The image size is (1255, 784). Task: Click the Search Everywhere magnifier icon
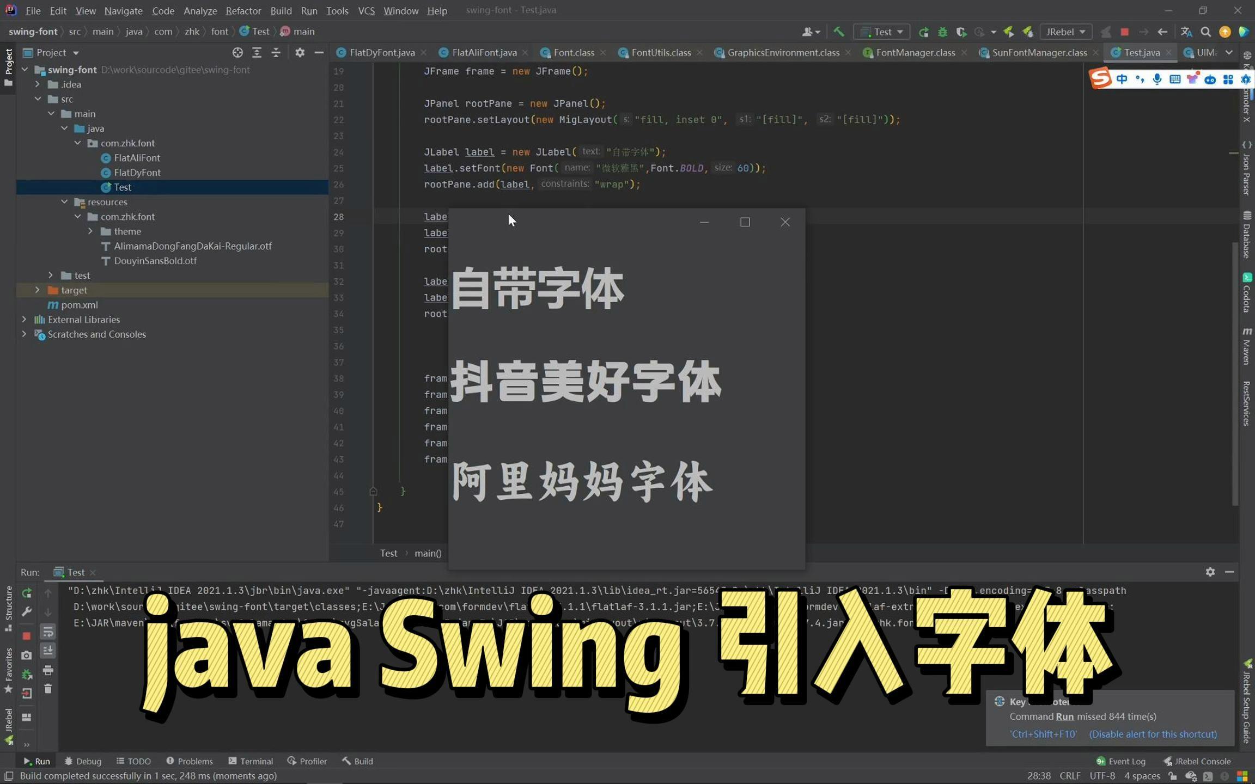click(x=1205, y=32)
